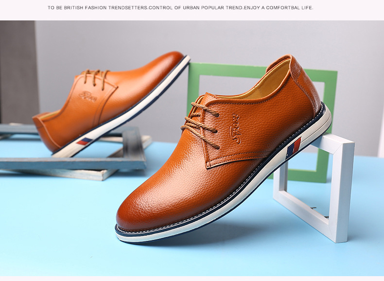Click the gray wooden frame under rear shoe
384x281 pixels.
point(73,152)
